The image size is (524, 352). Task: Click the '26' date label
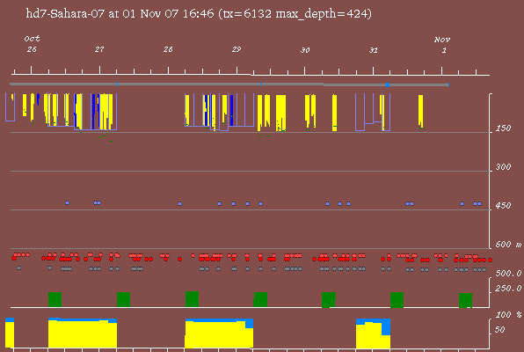coord(32,49)
